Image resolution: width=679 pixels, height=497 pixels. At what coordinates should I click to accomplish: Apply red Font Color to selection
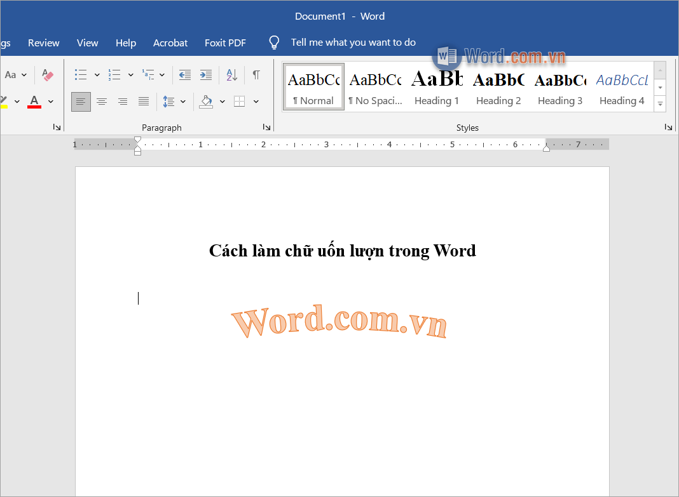34,102
